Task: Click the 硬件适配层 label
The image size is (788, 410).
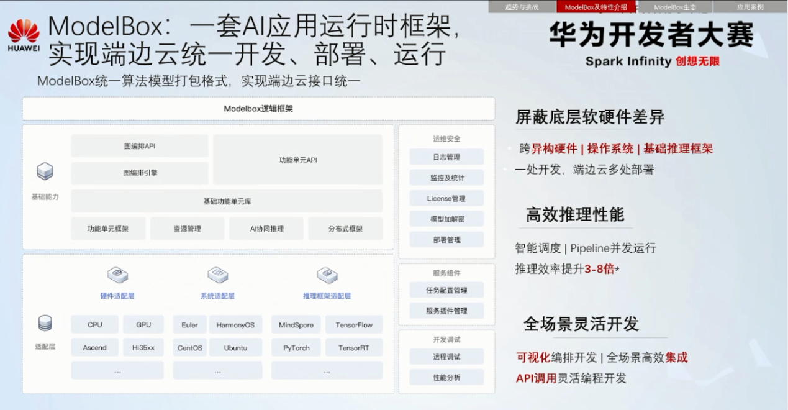Action: click(117, 296)
